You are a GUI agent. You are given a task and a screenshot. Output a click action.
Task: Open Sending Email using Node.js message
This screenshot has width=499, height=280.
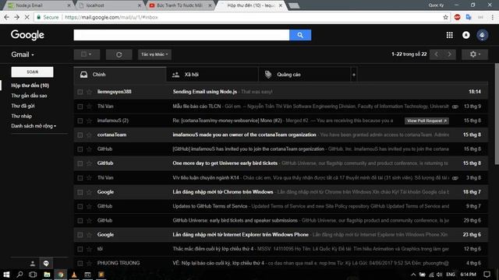[x=281, y=92]
